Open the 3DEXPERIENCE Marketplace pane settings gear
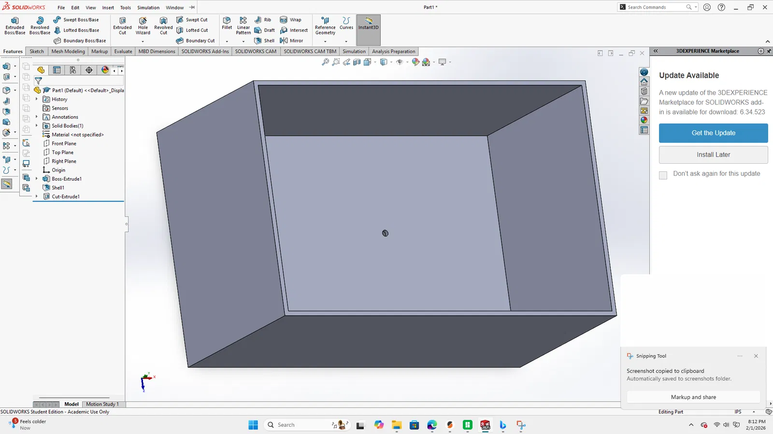 (760, 51)
